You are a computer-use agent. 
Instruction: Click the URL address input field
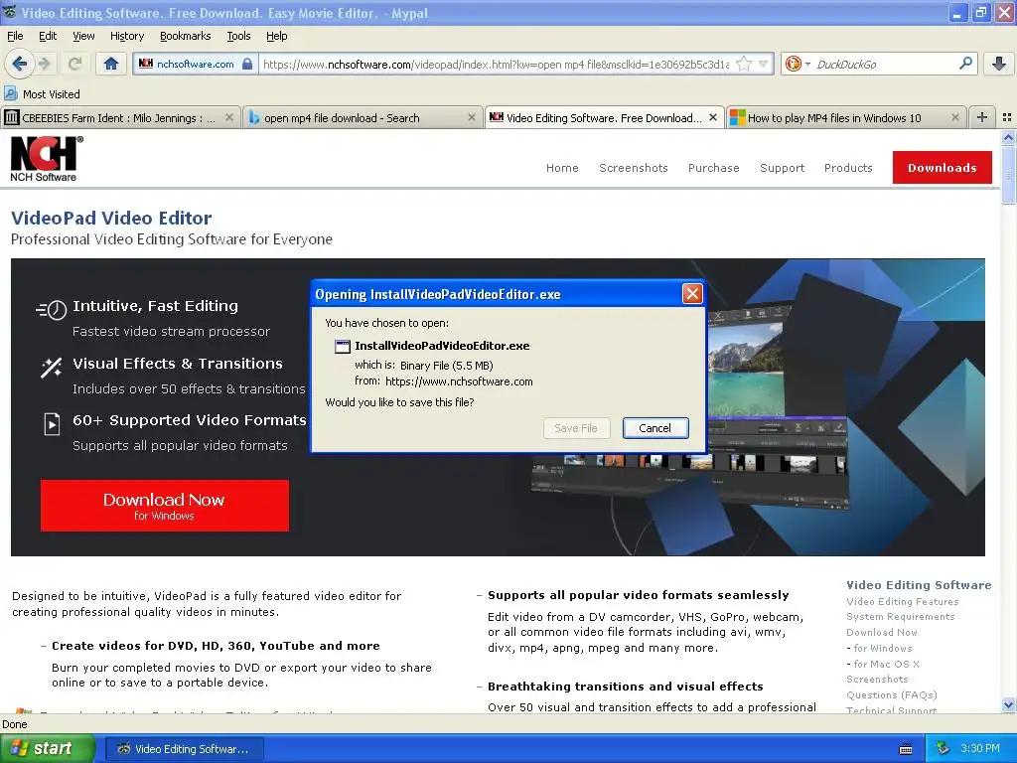[x=496, y=64]
